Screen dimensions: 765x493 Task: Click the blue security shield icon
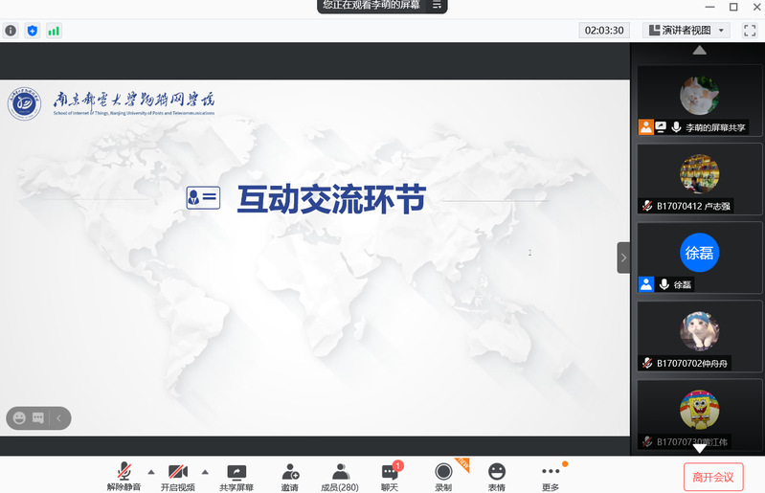point(33,31)
